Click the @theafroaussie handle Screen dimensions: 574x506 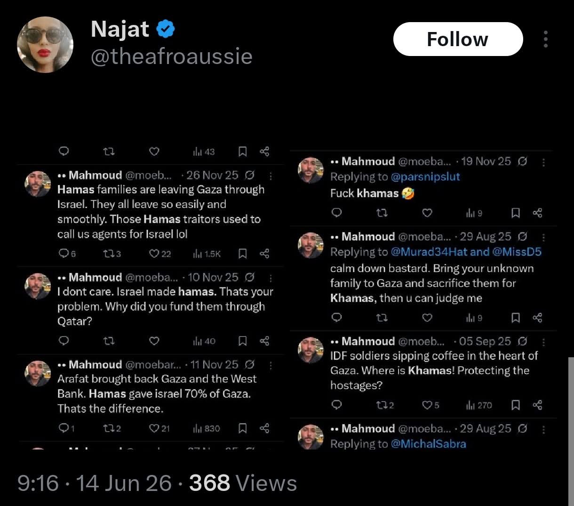click(171, 56)
